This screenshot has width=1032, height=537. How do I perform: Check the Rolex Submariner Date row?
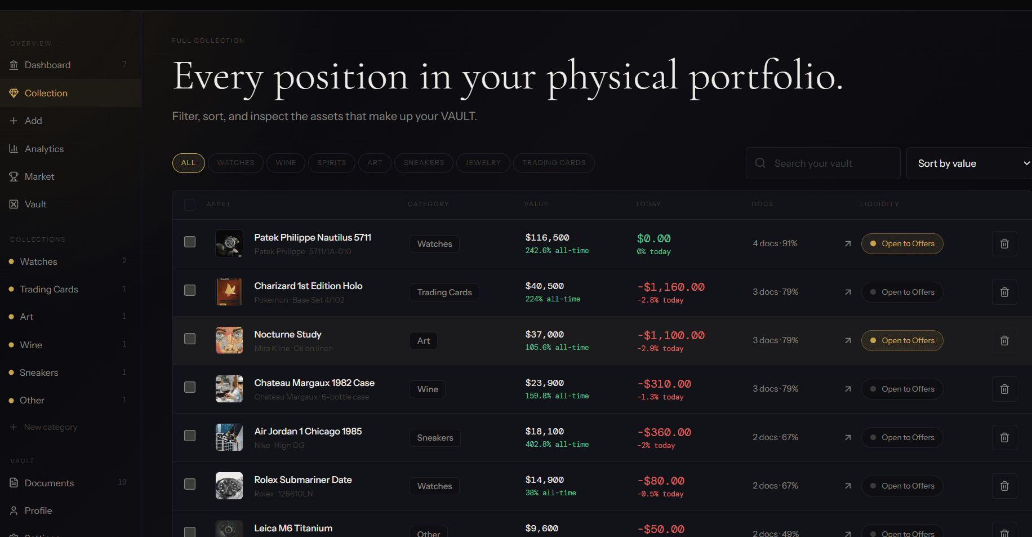pos(190,484)
